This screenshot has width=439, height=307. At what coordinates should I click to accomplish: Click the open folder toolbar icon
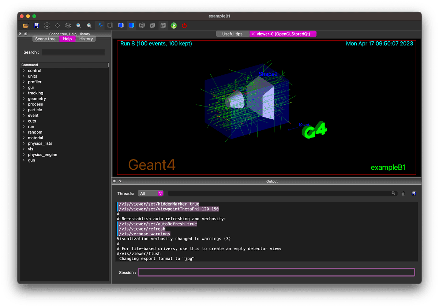point(26,26)
